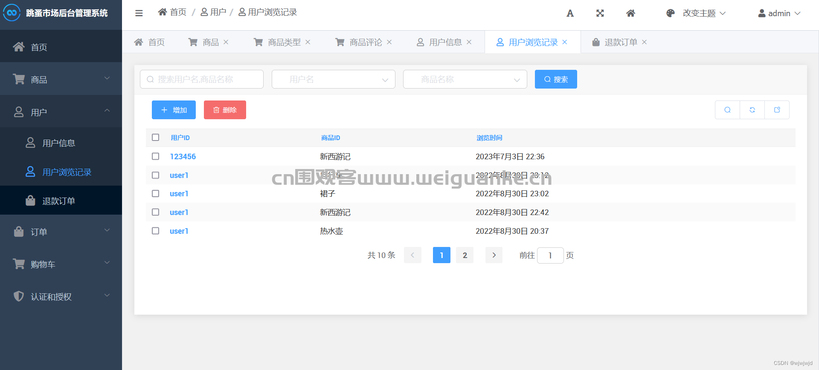This screenshot has height=370, width=819.
Task: Refresh the table using the refresh icon
Action: tap(752, 110)
